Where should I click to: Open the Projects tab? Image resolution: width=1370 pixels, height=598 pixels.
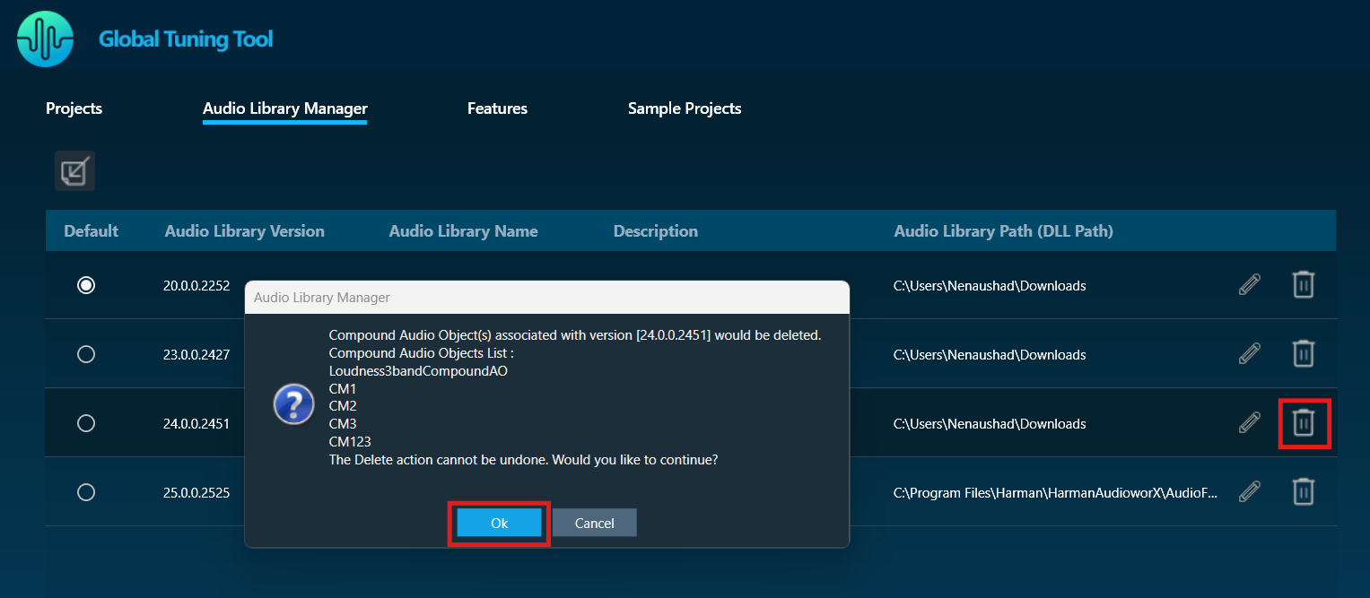pyautogui.click(x=74, y=108)
